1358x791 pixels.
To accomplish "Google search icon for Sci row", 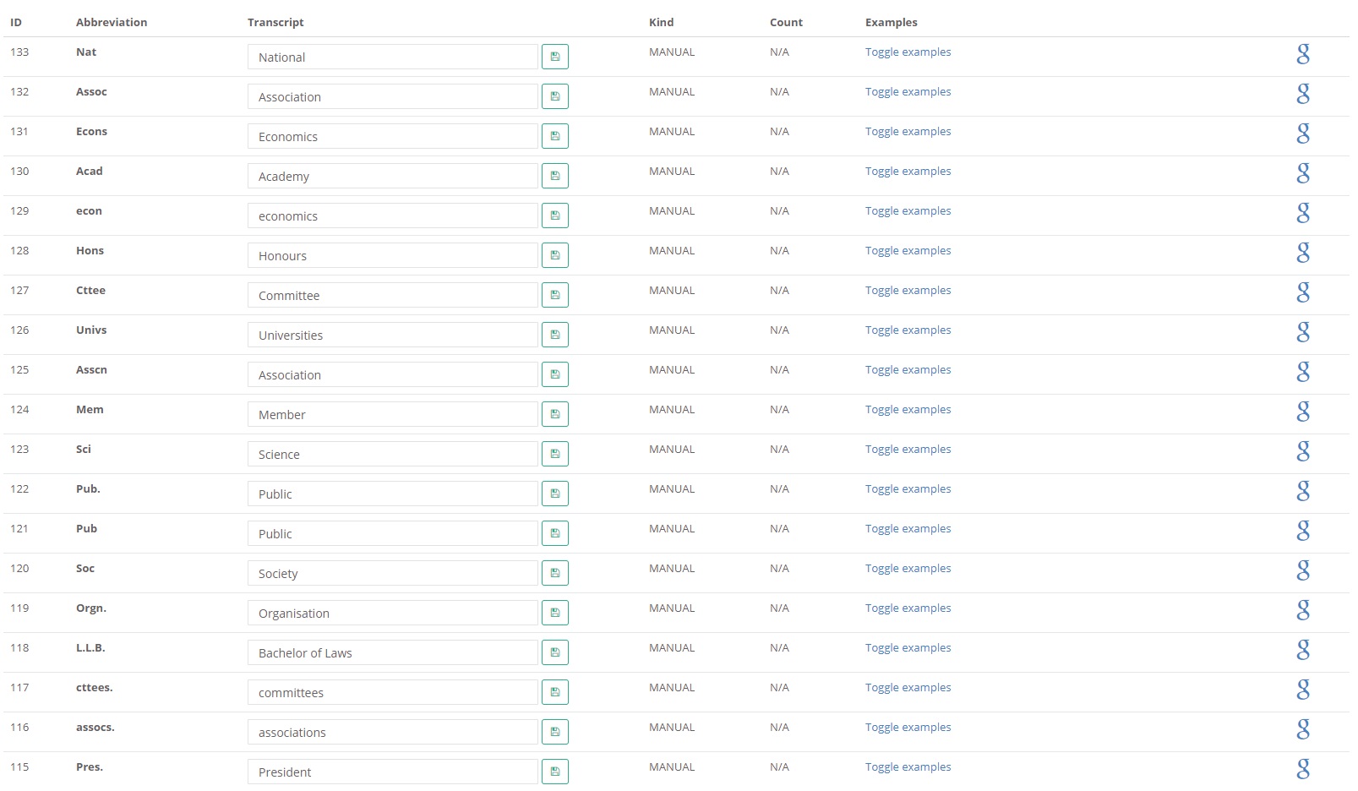I will tap(1303, 451).
